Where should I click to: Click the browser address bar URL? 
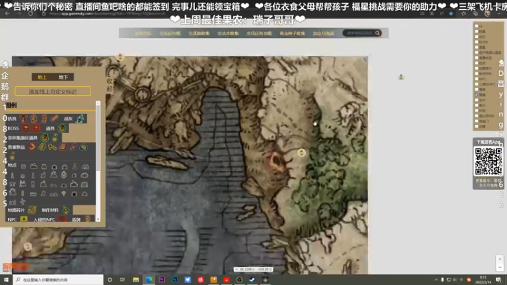pos(106,13)
